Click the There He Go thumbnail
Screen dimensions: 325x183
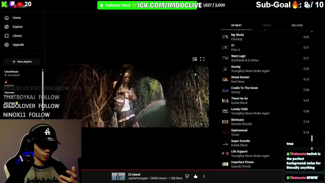(225, 101)
